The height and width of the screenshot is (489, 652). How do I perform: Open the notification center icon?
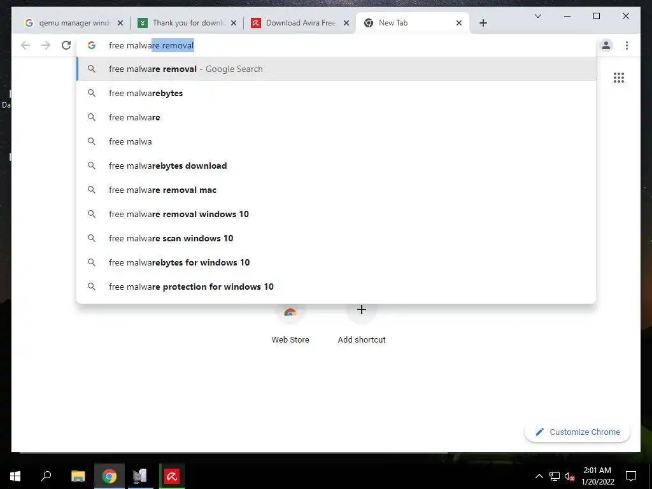[631, 476]
